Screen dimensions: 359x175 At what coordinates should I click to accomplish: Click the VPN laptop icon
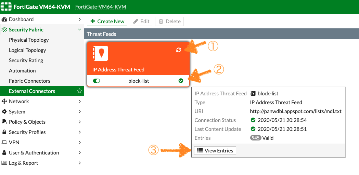(x=4, y=143)
